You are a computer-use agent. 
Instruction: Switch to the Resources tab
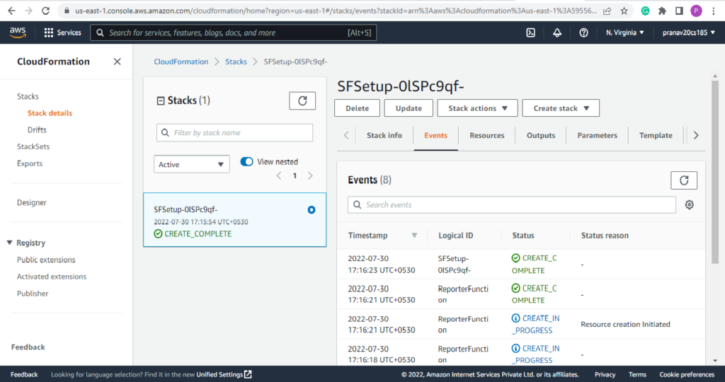pos(487,135)
